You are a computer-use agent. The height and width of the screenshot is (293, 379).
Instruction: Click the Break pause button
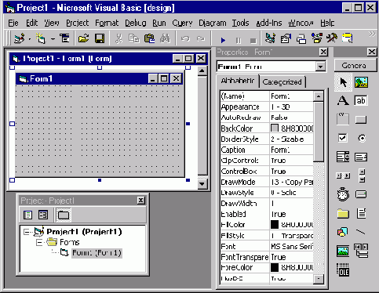point(239,41)
